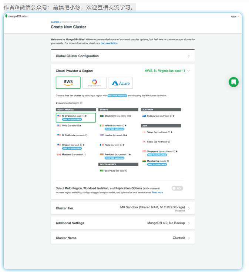Open the documentation link
The width and height of the screenshot is (249, 272).
coord(109,43)
